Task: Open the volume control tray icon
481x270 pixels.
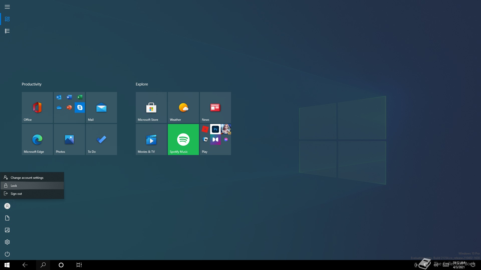Action: pos(436,265)
